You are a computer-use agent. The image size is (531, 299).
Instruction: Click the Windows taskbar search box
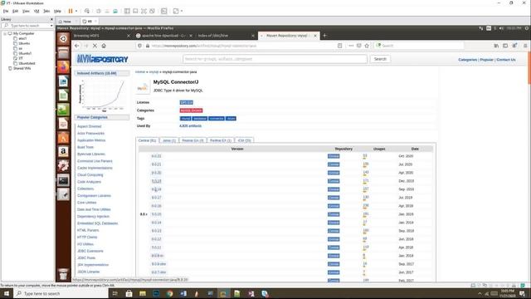[x=61, y=293]
